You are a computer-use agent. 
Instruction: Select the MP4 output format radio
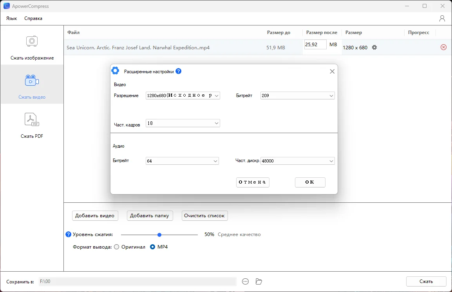click(x=153, y=247)
